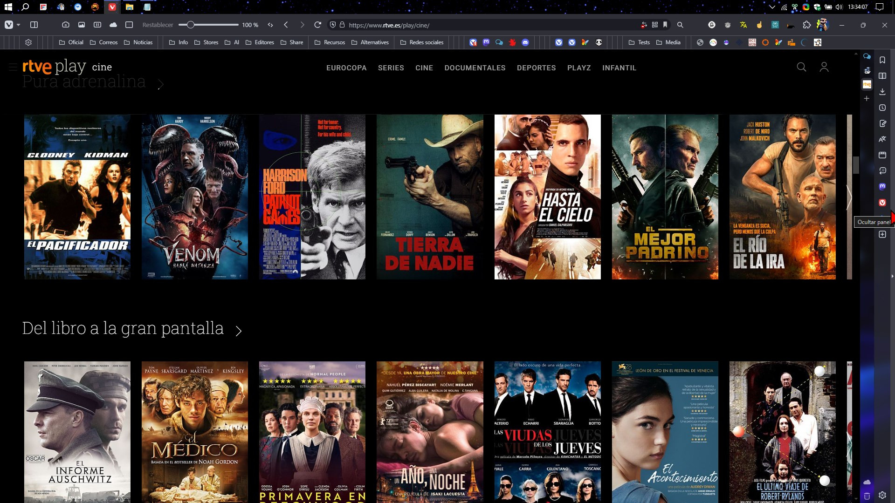Bookmark this page in address bar
Viewport: 895px width, 503px height.
coord(665,25)
